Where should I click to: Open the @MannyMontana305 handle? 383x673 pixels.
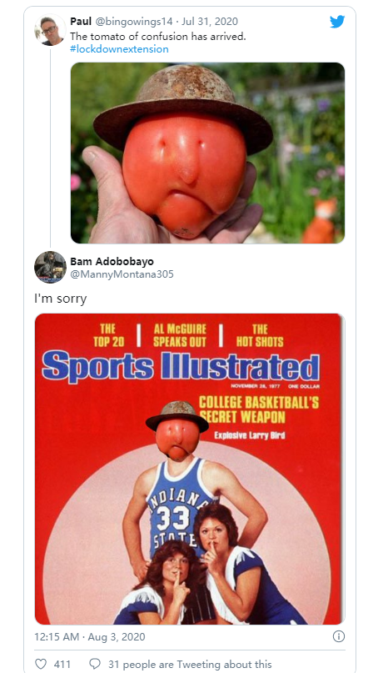point(122,274)
